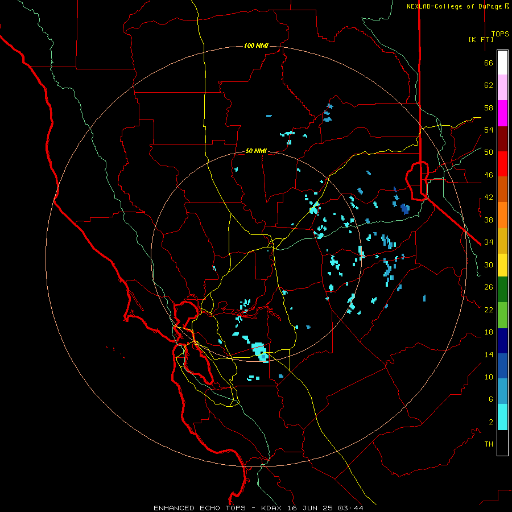Viewport: 512px width, 512px height.
Task: Click the white color swatch in the legend
Action: pos(502,63)
